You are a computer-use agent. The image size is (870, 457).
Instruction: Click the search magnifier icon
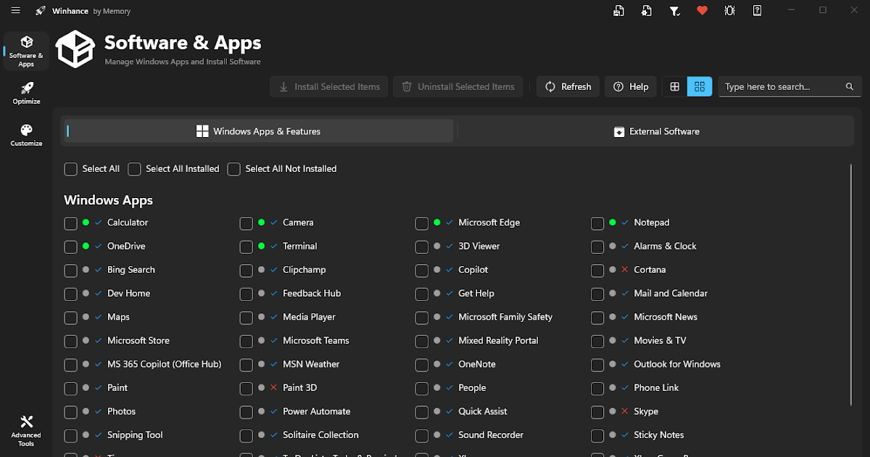coord(850,86)
